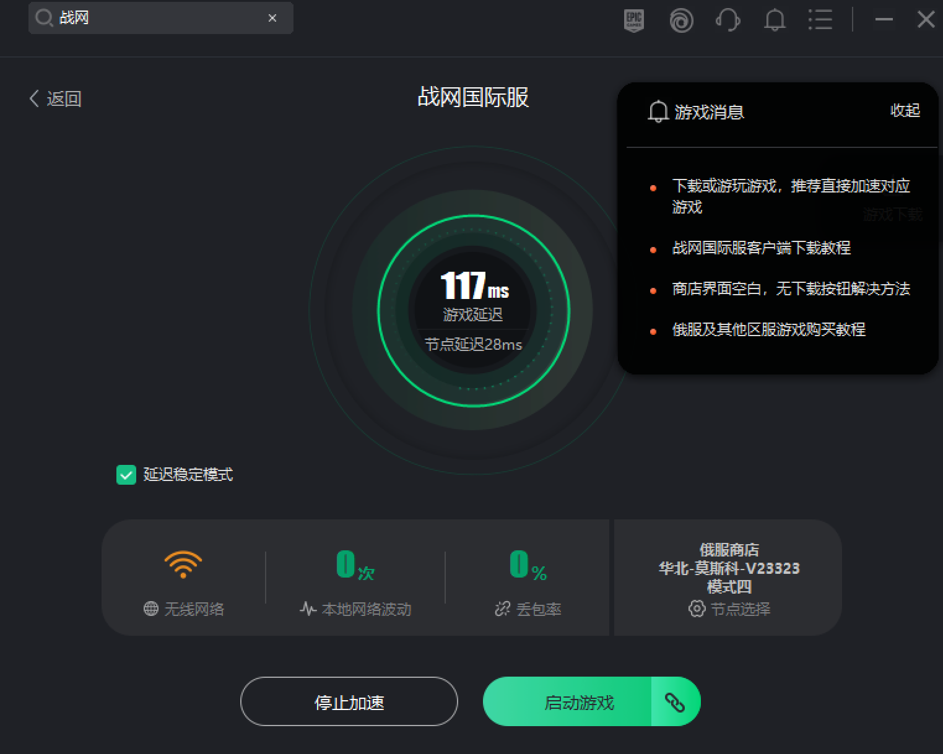Image resolution: width=943 pixels, height=754 pixels.
Task: Click the 俄服商店 label
Action: pos(729,550)
